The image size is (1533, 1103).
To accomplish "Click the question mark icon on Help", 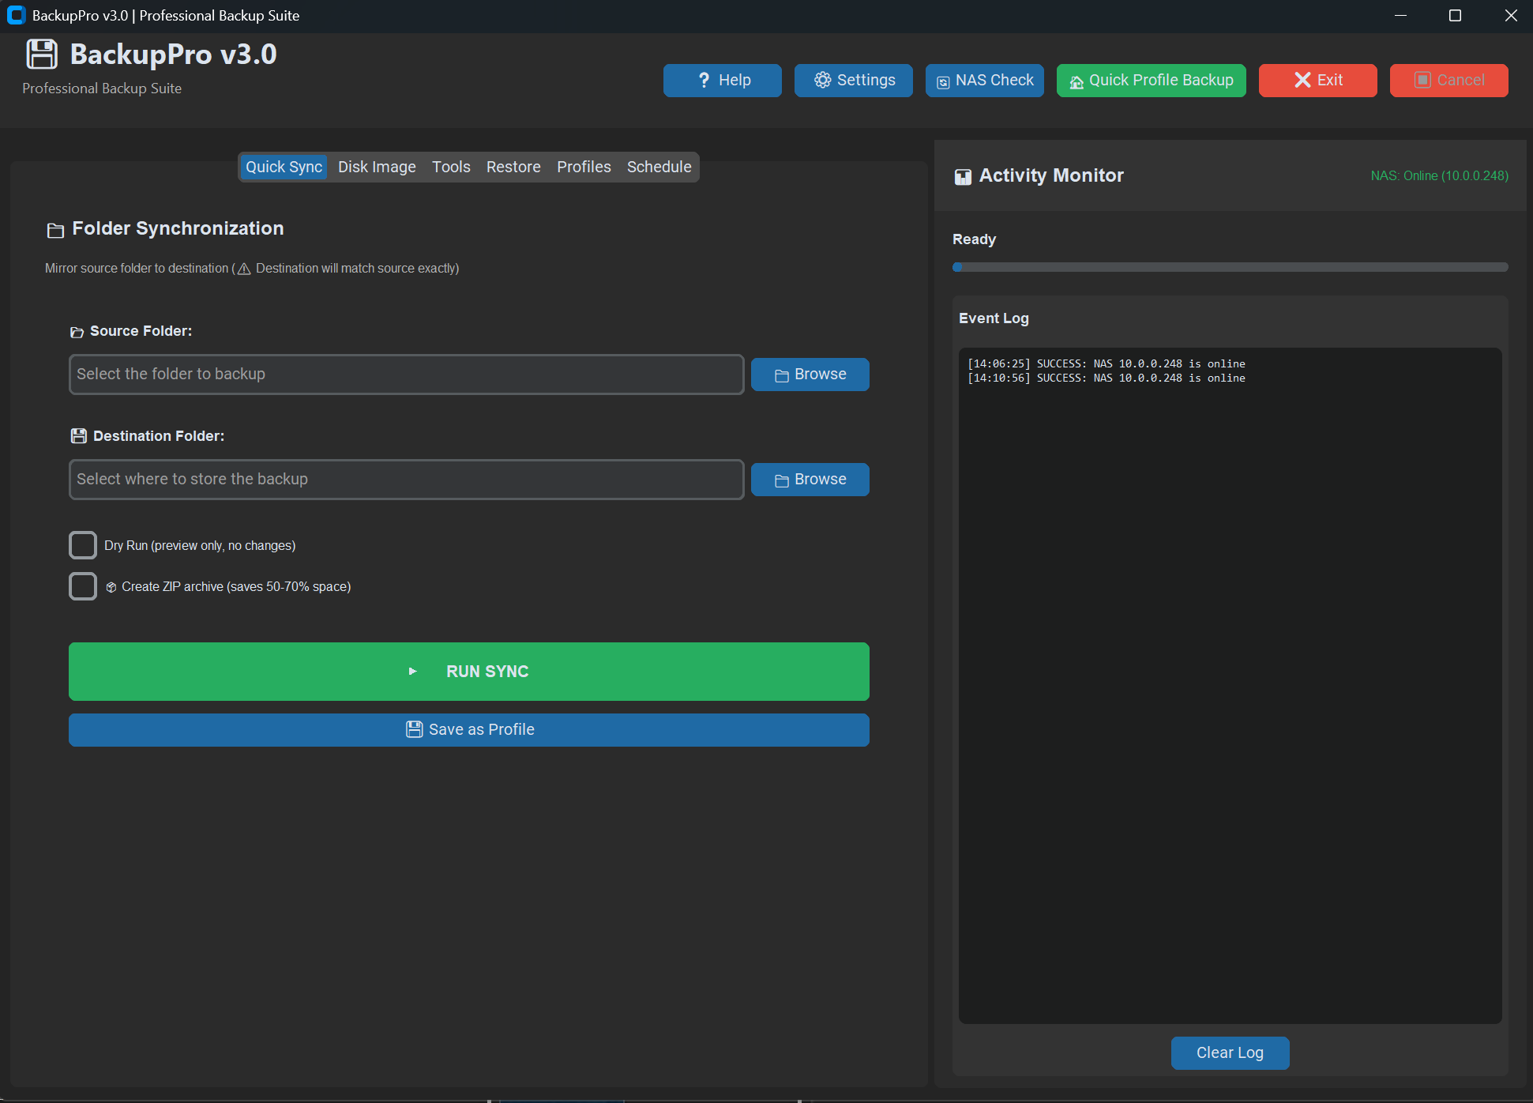I will pyautogui.click(x=704, y=81).
